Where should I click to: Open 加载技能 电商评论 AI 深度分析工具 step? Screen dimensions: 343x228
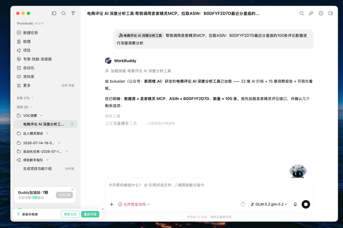tap(138, 71)
